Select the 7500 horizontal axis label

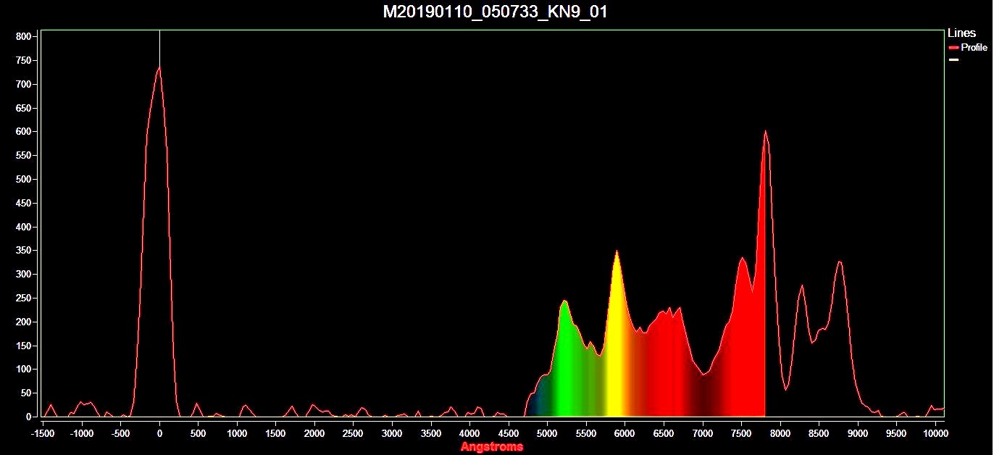pos(741,433)
